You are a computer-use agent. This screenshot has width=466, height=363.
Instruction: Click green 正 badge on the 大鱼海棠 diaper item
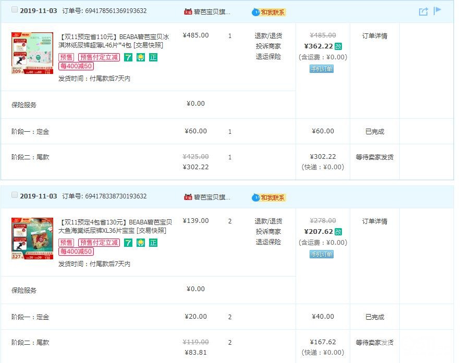153,243
